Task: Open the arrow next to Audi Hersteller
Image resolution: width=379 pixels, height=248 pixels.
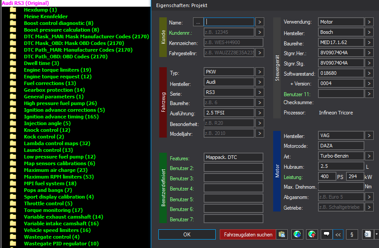Action: [260, 82]
